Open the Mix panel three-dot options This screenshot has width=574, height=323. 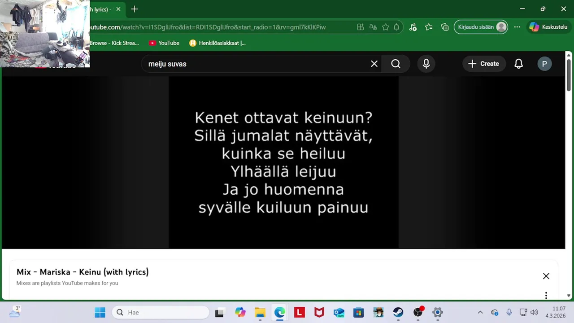click(546, 295)
